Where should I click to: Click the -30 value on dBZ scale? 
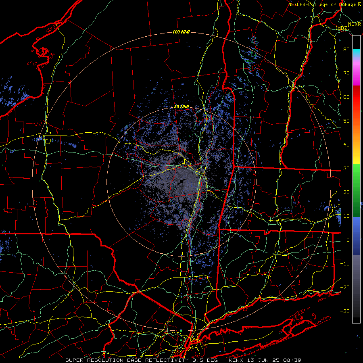pos(345,311)
